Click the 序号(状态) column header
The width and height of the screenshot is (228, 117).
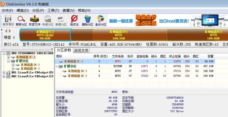tap(101, 56)
